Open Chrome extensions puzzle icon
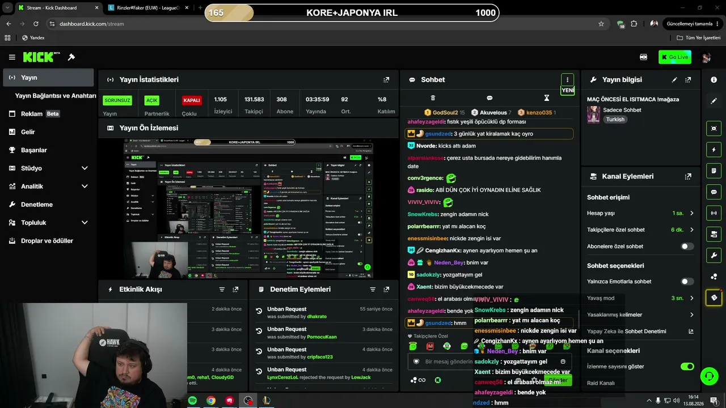This screenshot has width=726, height=408. coord(634,24)
